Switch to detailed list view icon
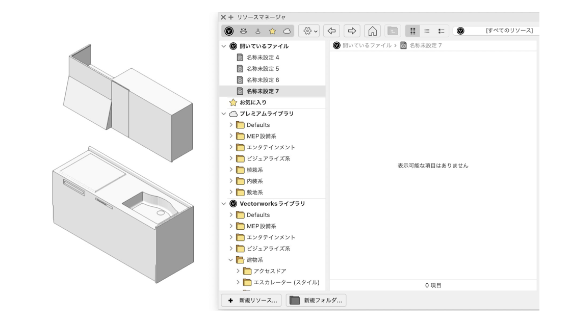The width and height of the screenshot is (570, 325). [442, 31]
